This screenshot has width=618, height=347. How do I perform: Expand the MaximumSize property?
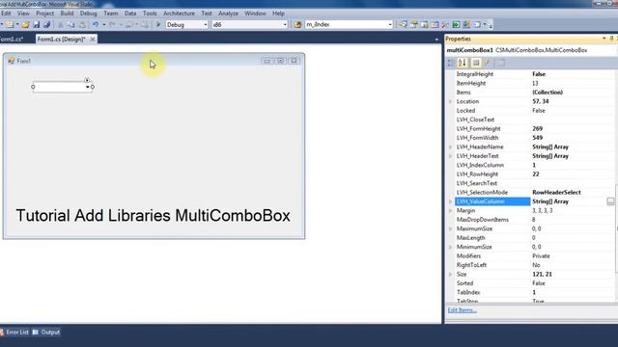pyautogui.click(x=451, y=228)
